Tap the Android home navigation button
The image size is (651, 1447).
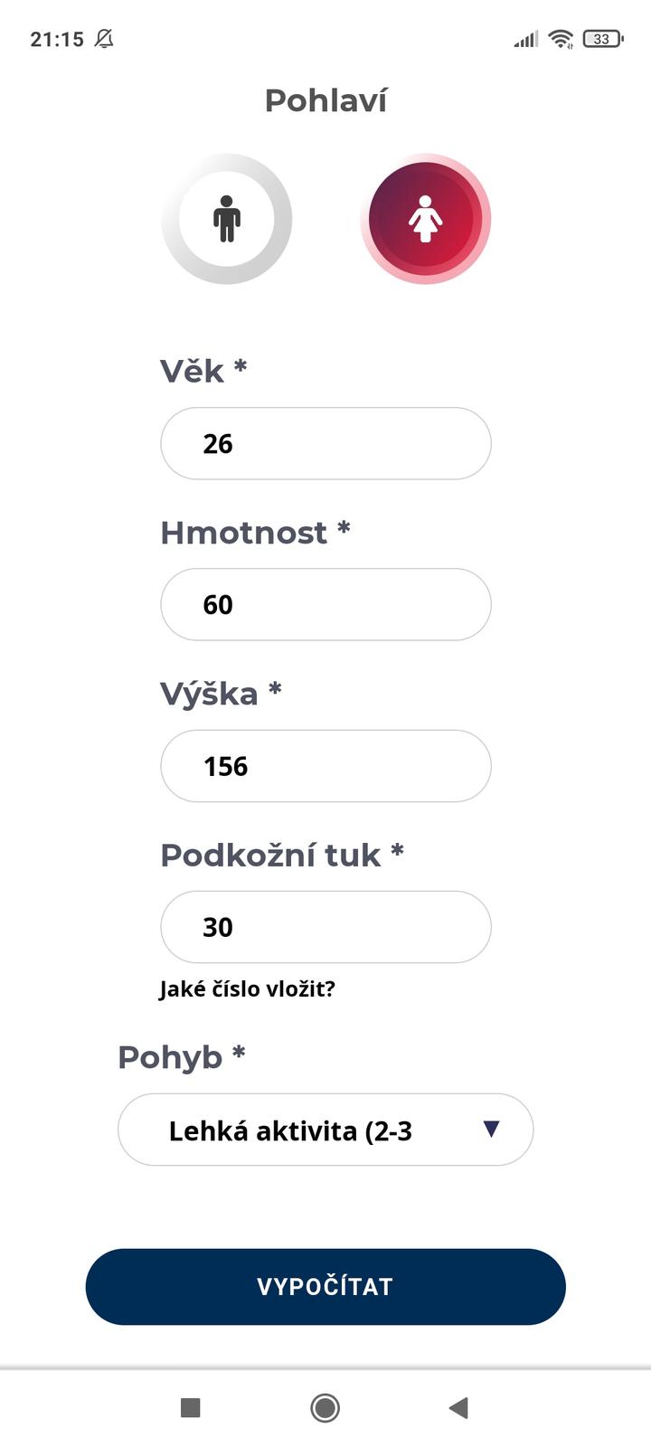325,1407
